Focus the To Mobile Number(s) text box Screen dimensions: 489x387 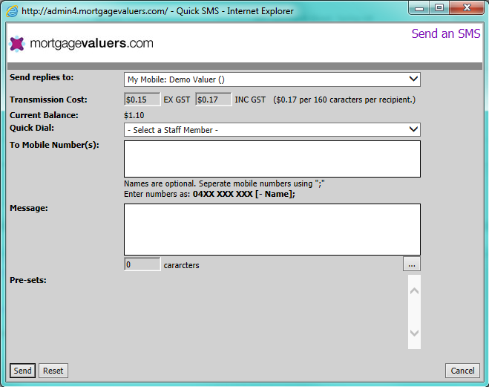272,159
